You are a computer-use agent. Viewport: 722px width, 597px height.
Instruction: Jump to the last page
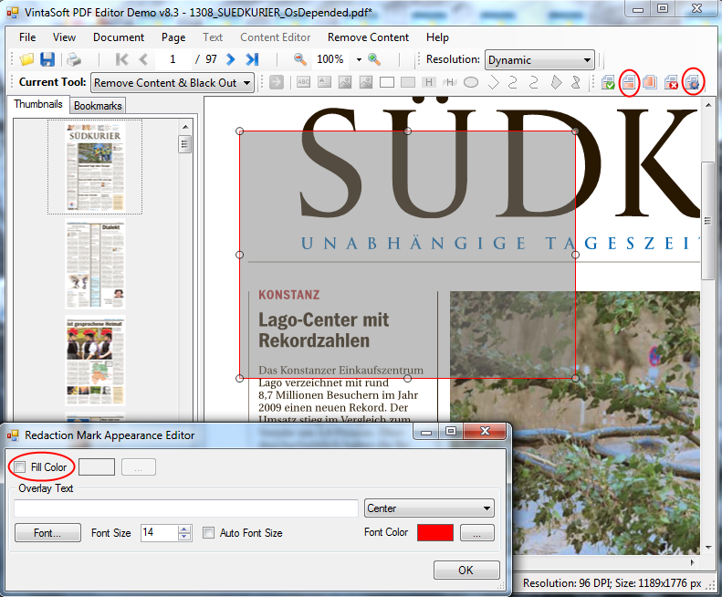coord(252,59)
